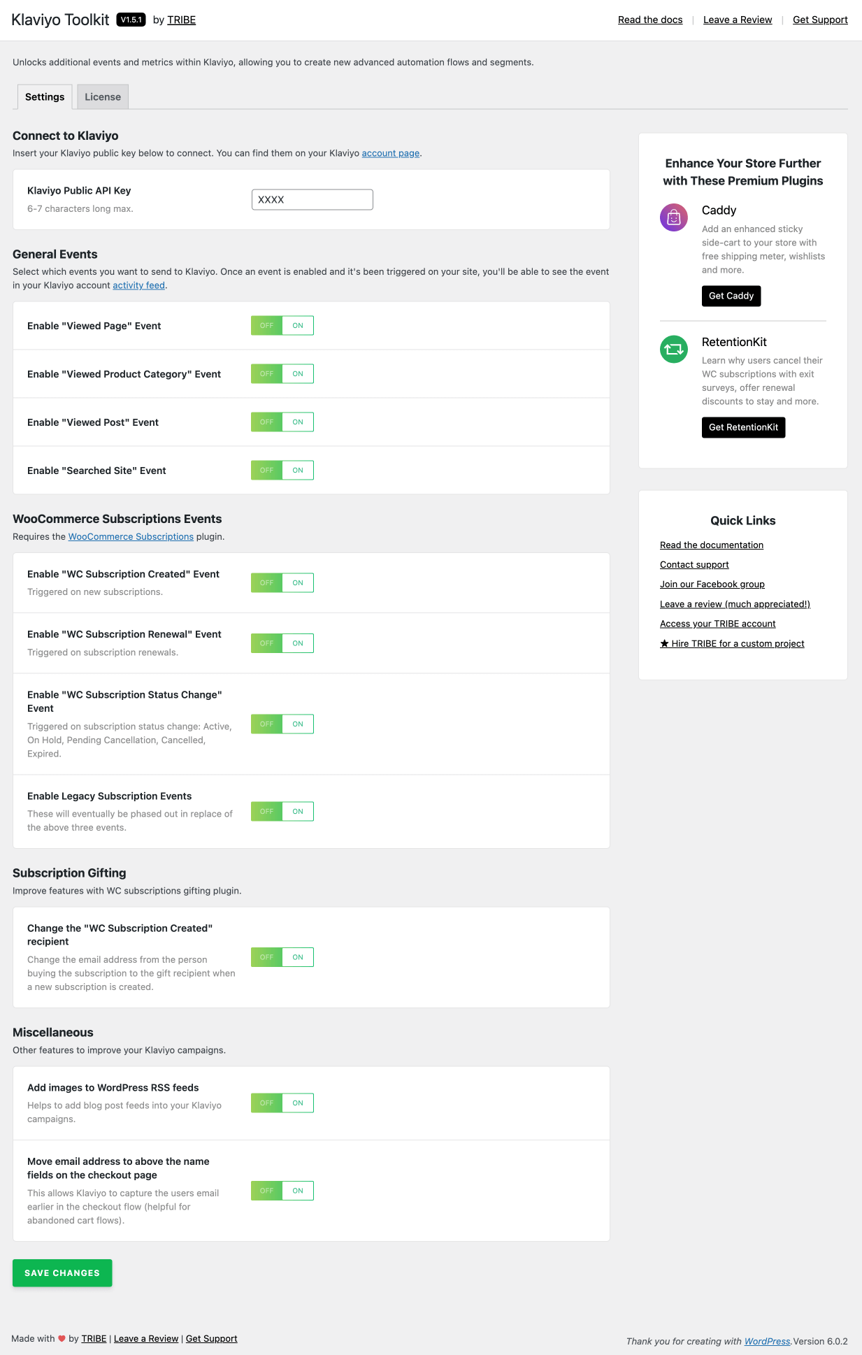Select the Settings tab
This screenshot has height=1355, width=862.
(45, 97)
